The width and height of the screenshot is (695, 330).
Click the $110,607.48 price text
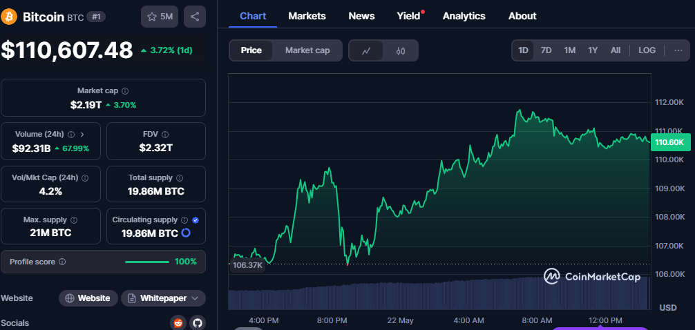[67, 50]
